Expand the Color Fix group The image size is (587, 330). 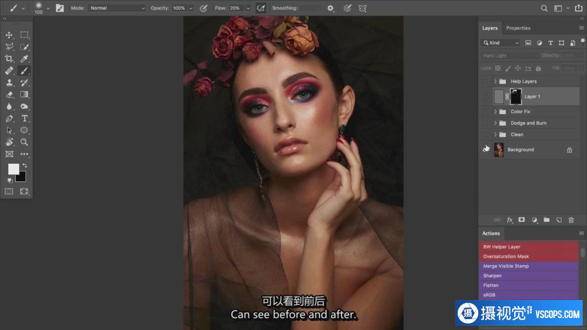(x=495, y=111)
